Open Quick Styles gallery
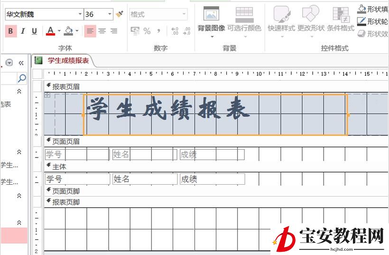The height and width of the screenshot is (255, 389). click(282, 22)
